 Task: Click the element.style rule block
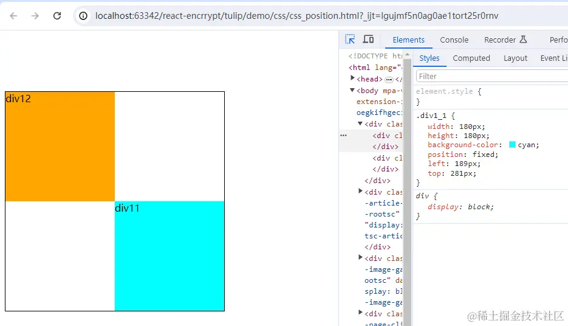(x=490, y=97)
